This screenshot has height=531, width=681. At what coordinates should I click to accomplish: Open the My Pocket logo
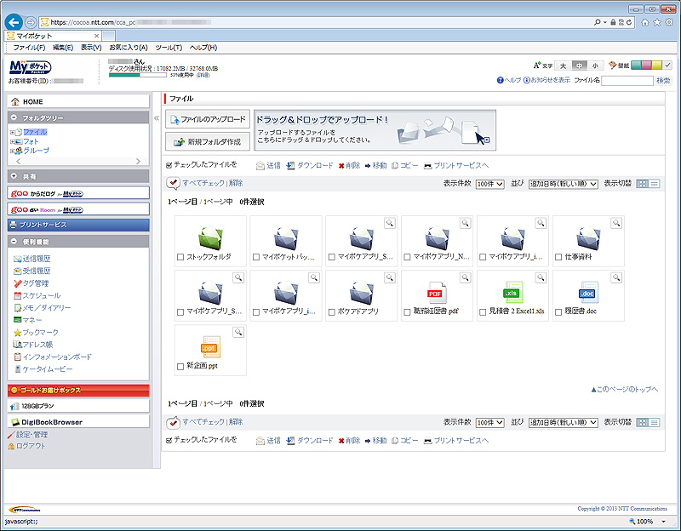pyautogui.click(x=31, y=67)
